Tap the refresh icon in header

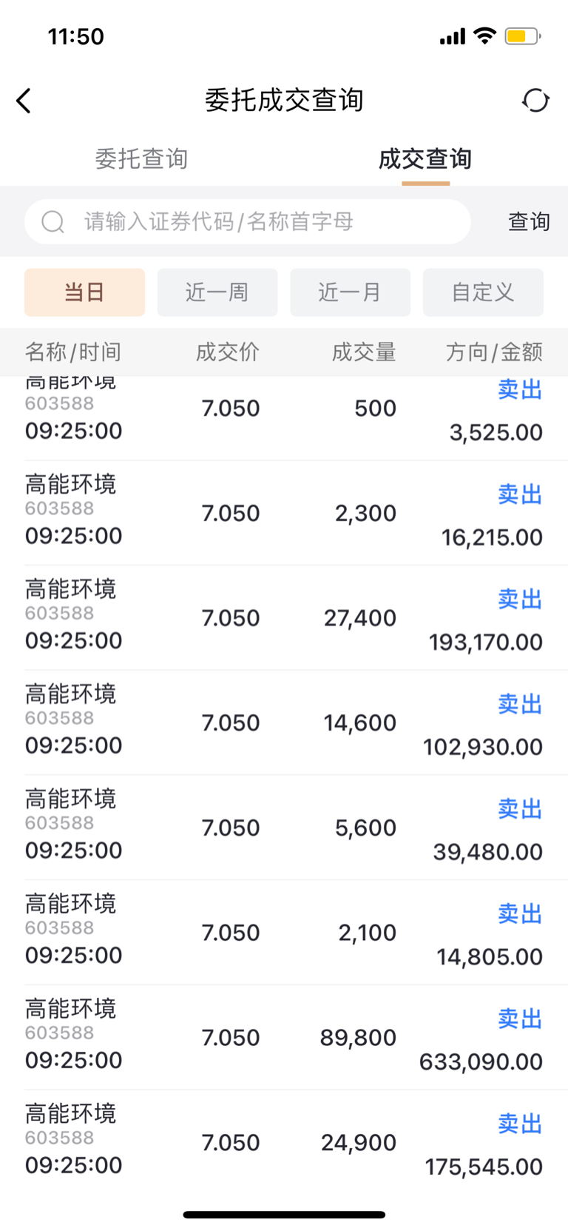tap(535, 101)
